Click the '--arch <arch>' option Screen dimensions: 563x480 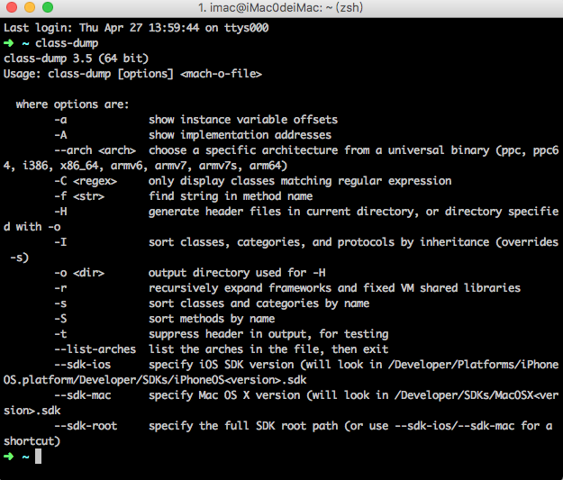coord(95,150)
